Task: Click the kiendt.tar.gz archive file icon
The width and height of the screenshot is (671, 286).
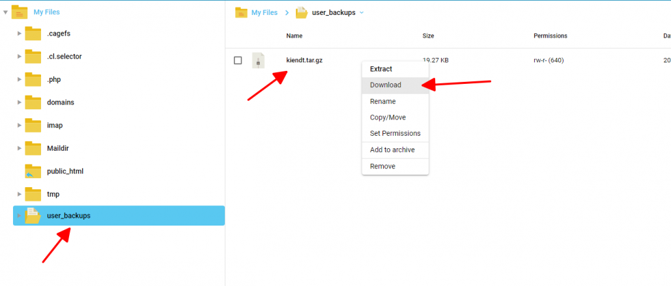Action: pyautogui.click(x=258, y=60)
